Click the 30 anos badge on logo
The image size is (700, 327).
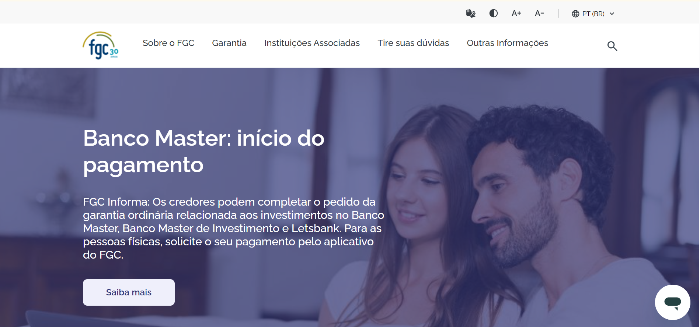pyautogui.click(x=114, y=53)
